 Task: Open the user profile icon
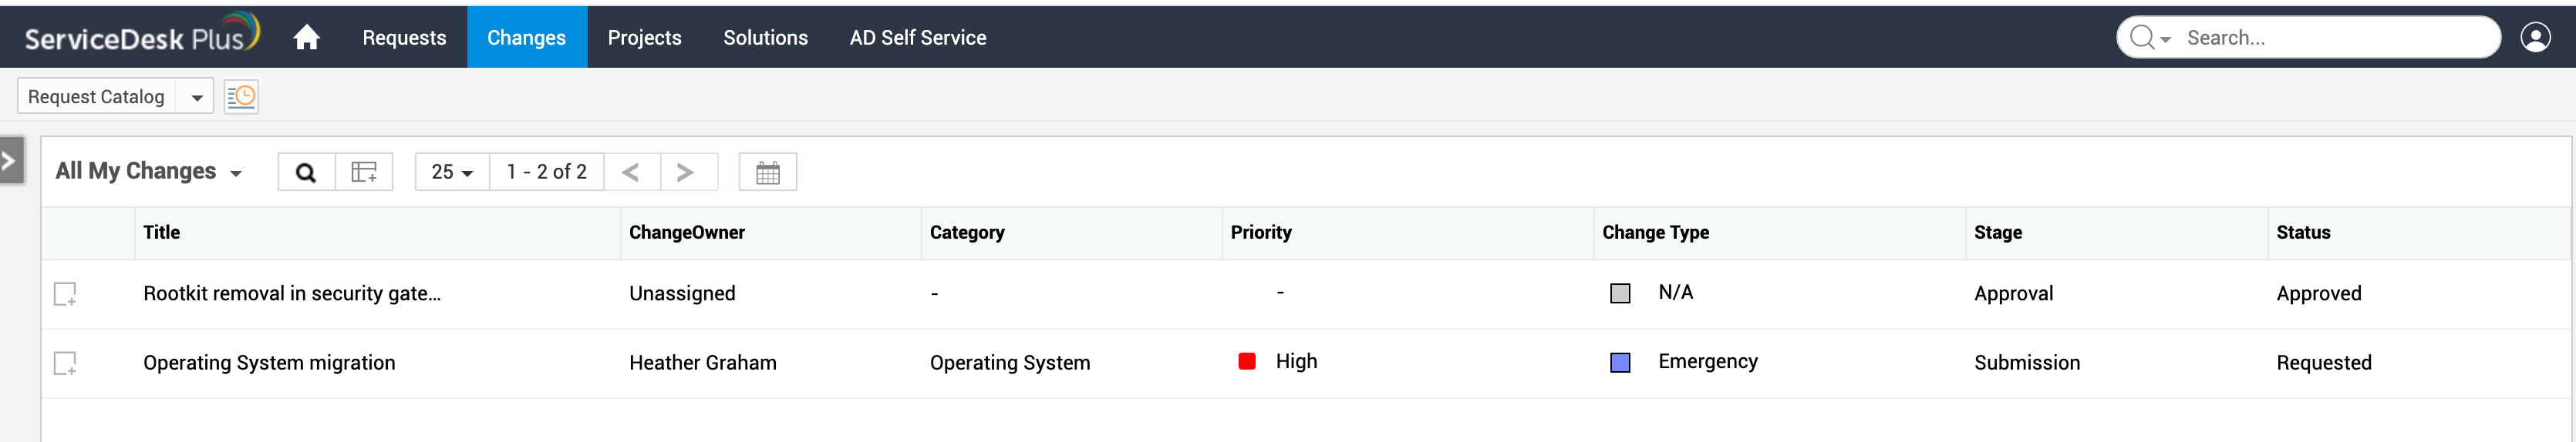pos(2535,38)
